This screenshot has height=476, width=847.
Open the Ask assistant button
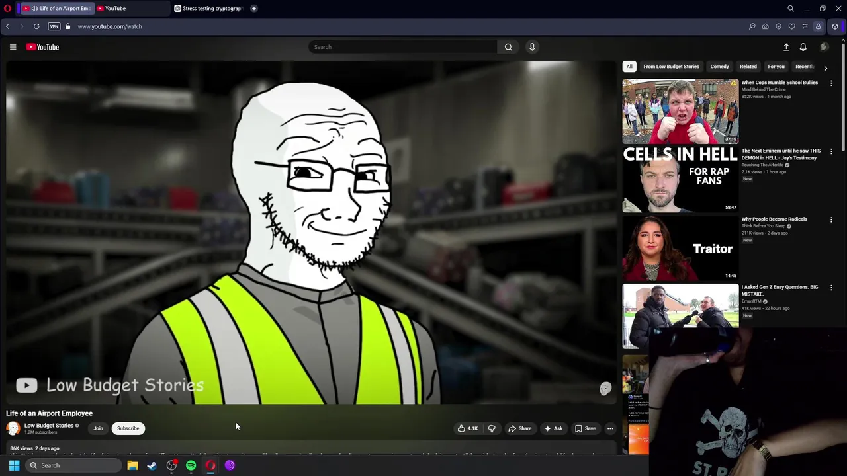pyautogui.click(x=553, y=428)
